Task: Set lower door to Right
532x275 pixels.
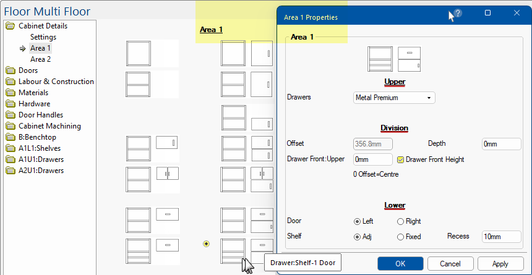Action: (400, 221)
